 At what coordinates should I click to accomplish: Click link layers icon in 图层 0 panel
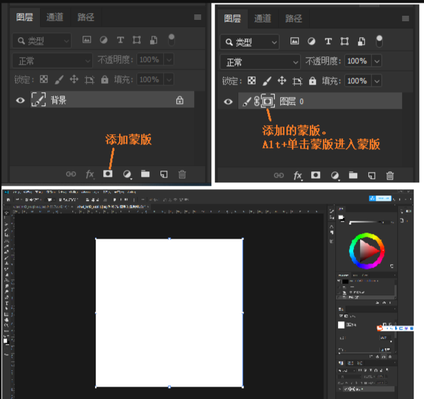point(279,175)
